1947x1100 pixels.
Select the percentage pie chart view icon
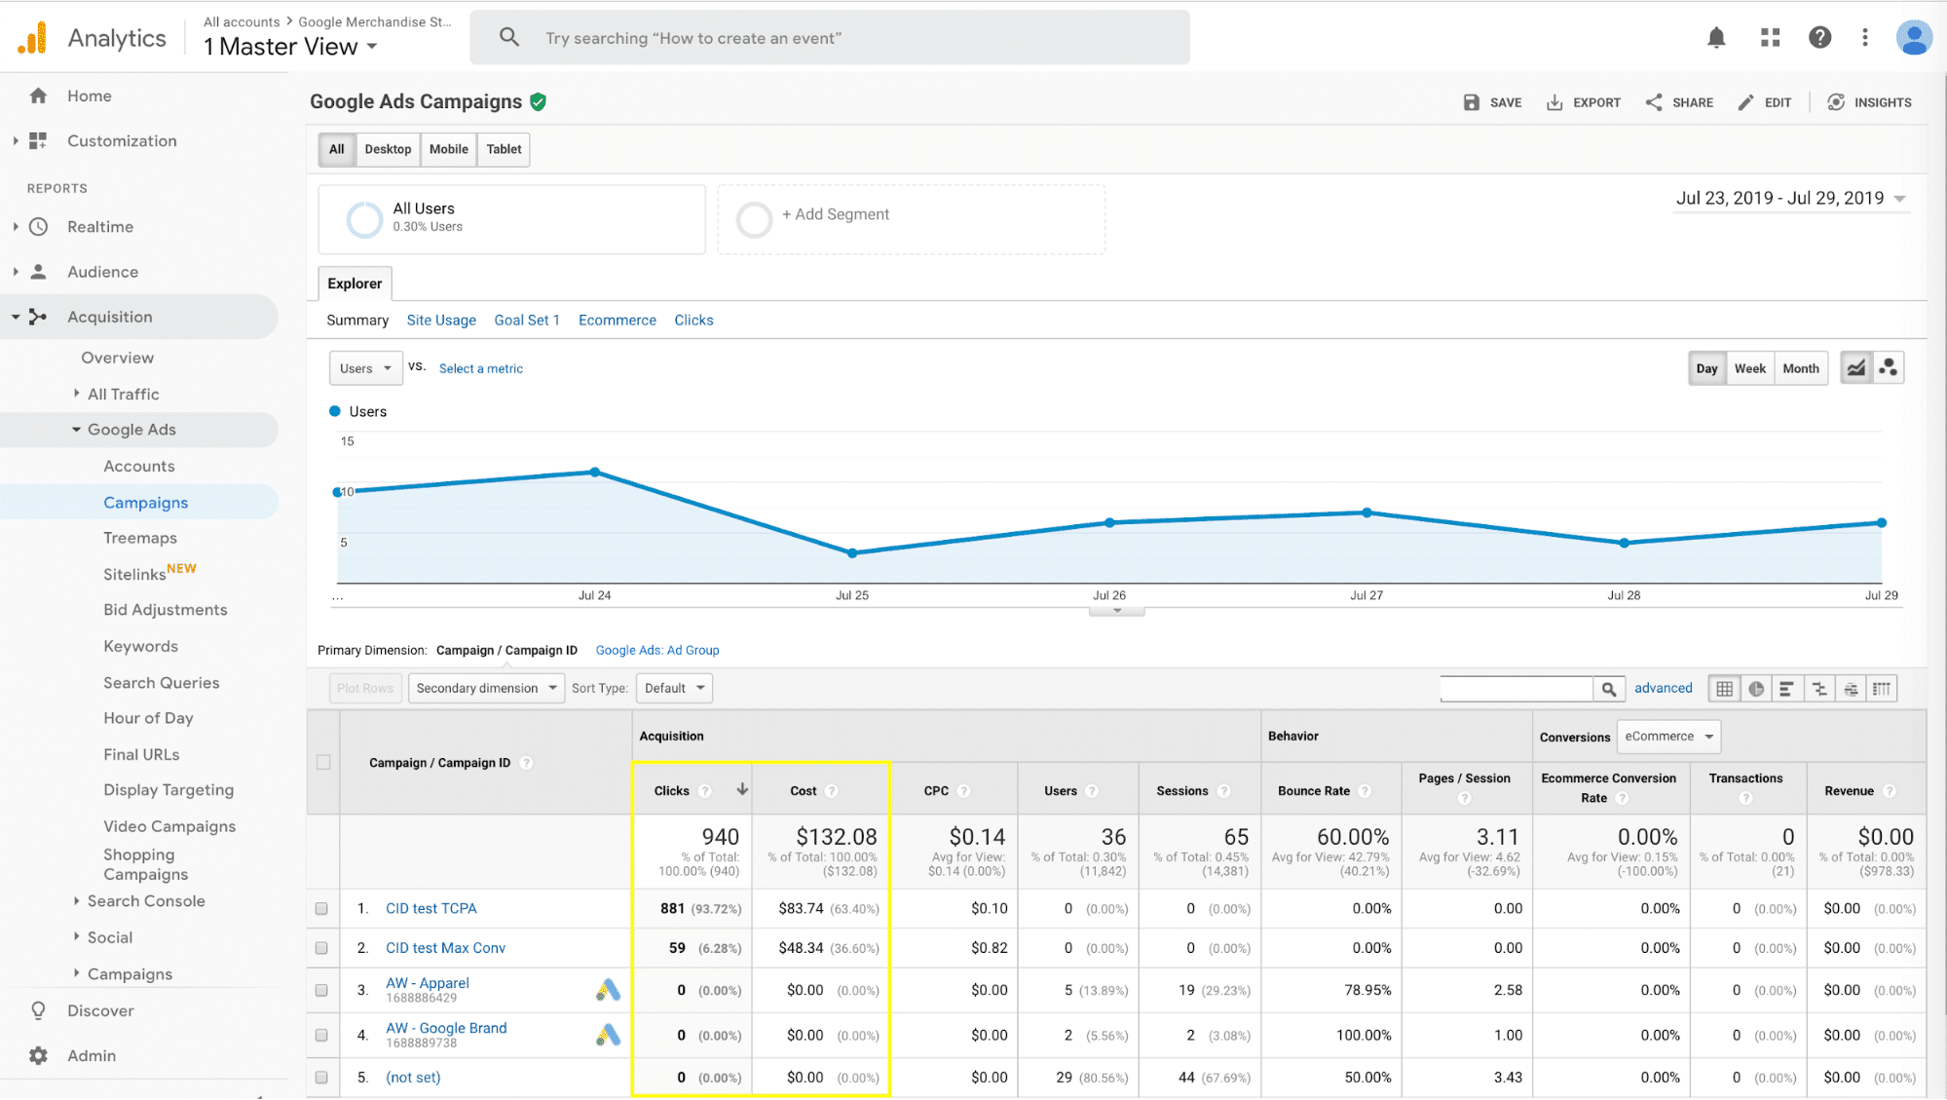click(x=1756, y=689)
